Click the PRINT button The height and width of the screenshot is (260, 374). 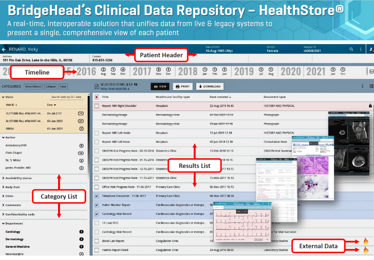click(x=183, y=87)
